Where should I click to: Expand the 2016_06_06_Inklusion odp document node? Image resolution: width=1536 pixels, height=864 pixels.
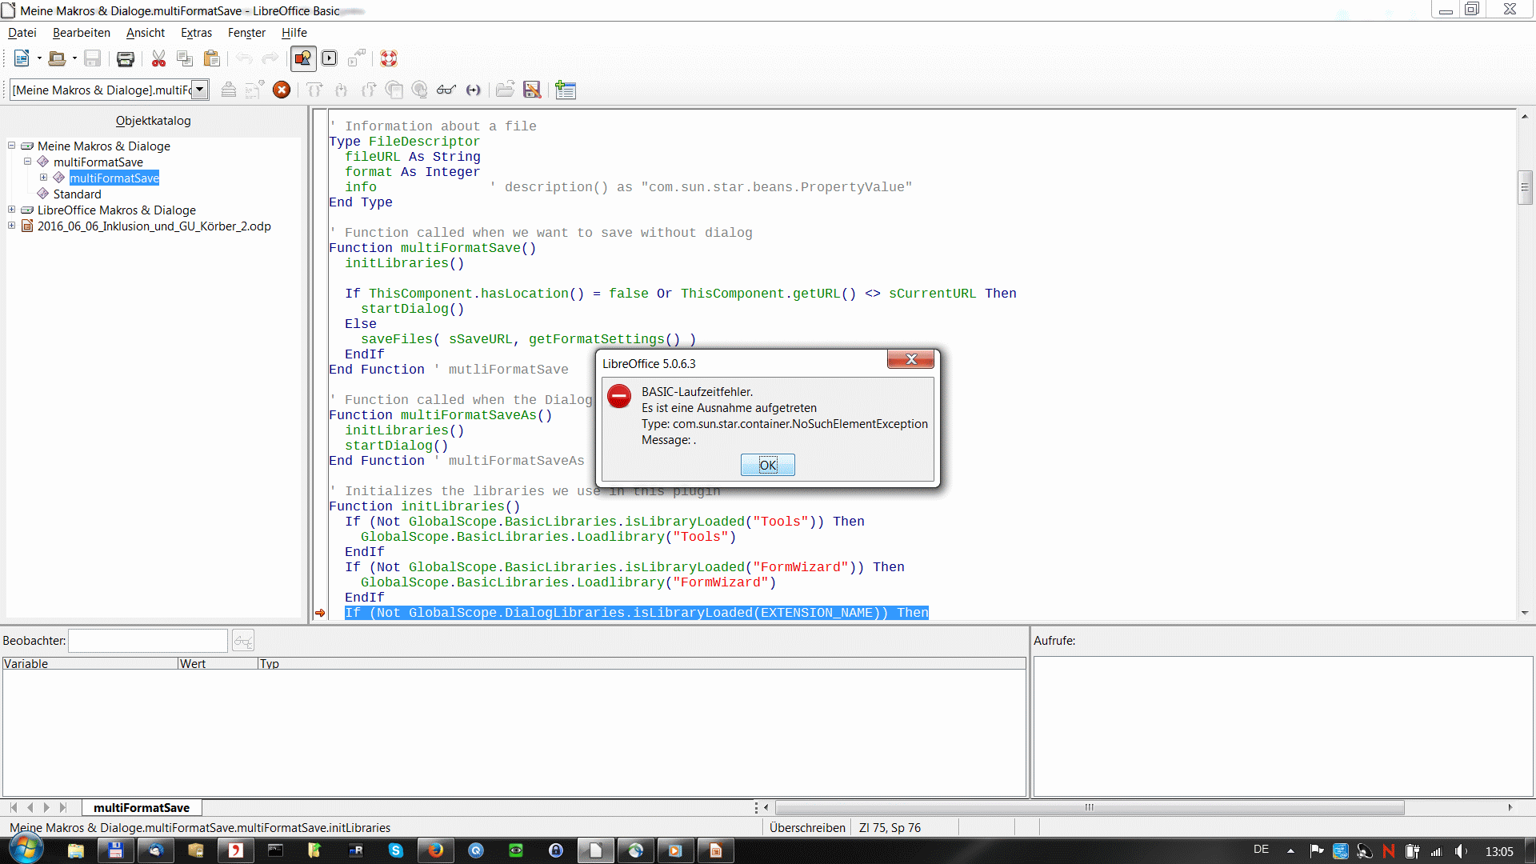click(12, 226)
